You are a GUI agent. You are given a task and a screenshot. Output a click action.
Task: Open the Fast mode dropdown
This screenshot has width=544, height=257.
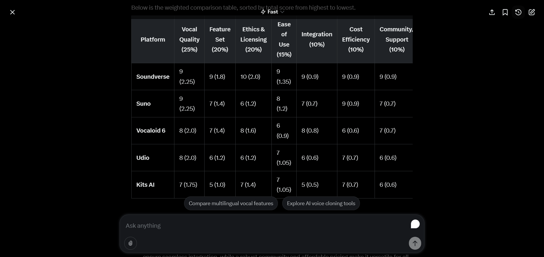coord(273,12)
